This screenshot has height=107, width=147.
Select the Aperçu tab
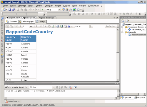pyautogui.click(x=41, y=22)
